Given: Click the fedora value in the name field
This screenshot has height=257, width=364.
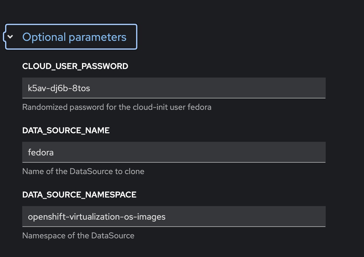Looking at the screenshot, I should (x=41, y=152).
